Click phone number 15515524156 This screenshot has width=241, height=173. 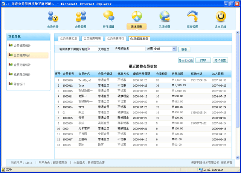click(199, 80)
